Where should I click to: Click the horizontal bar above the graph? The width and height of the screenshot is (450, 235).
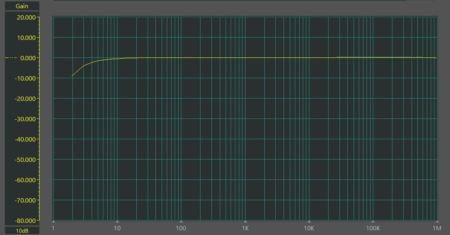tap(230, 0)
